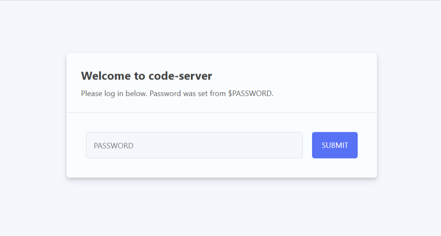The height and width of the screenshot is (236, 441).
Task: Focus the password box to log in
Action: pos(194,145)
